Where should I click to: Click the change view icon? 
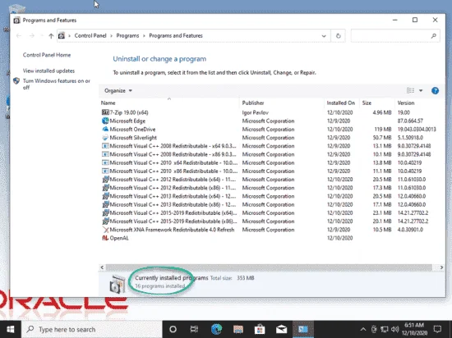(x=410, y=90)
